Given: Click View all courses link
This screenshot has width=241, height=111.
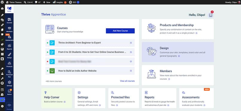Looking at the screenshot, I should [127, 81].
